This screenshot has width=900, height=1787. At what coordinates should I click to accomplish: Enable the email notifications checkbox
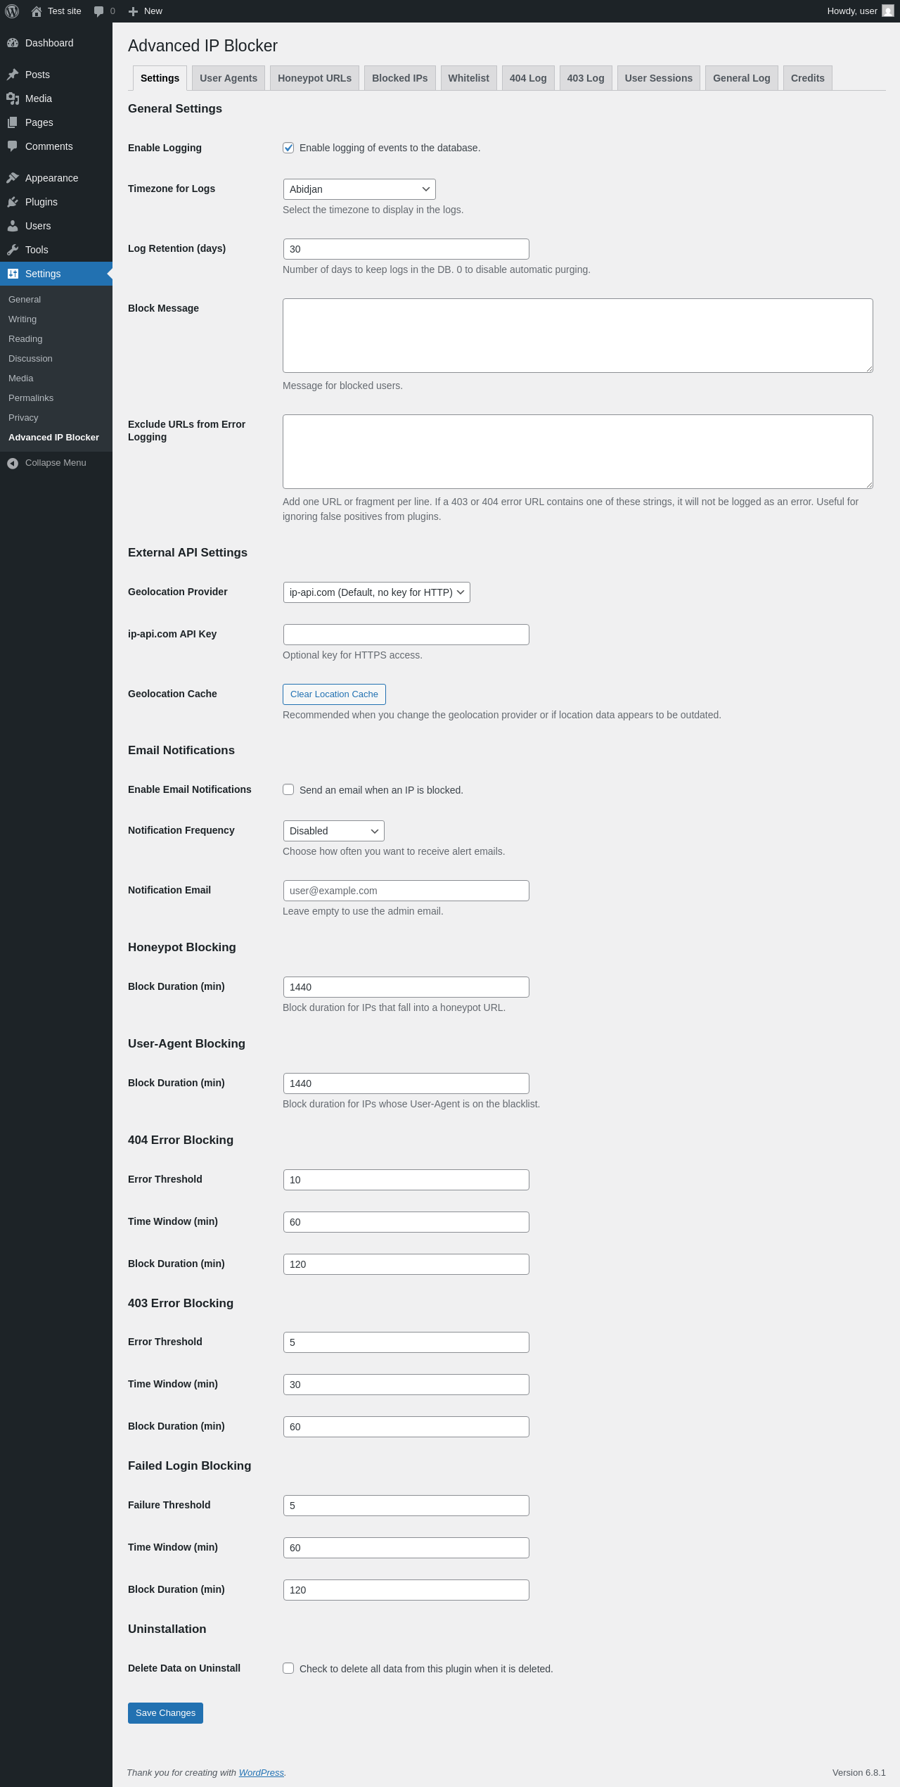pyautogui.click(x=288, y=789)
